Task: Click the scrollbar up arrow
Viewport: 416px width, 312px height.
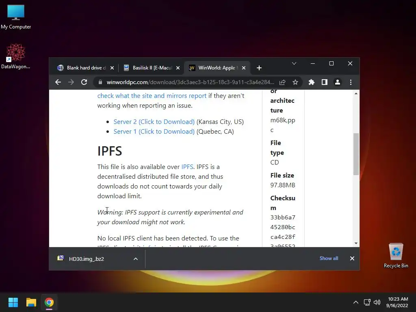Action: pos(356,93)
